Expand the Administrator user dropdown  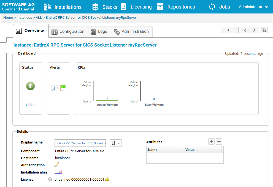(253, 7)
